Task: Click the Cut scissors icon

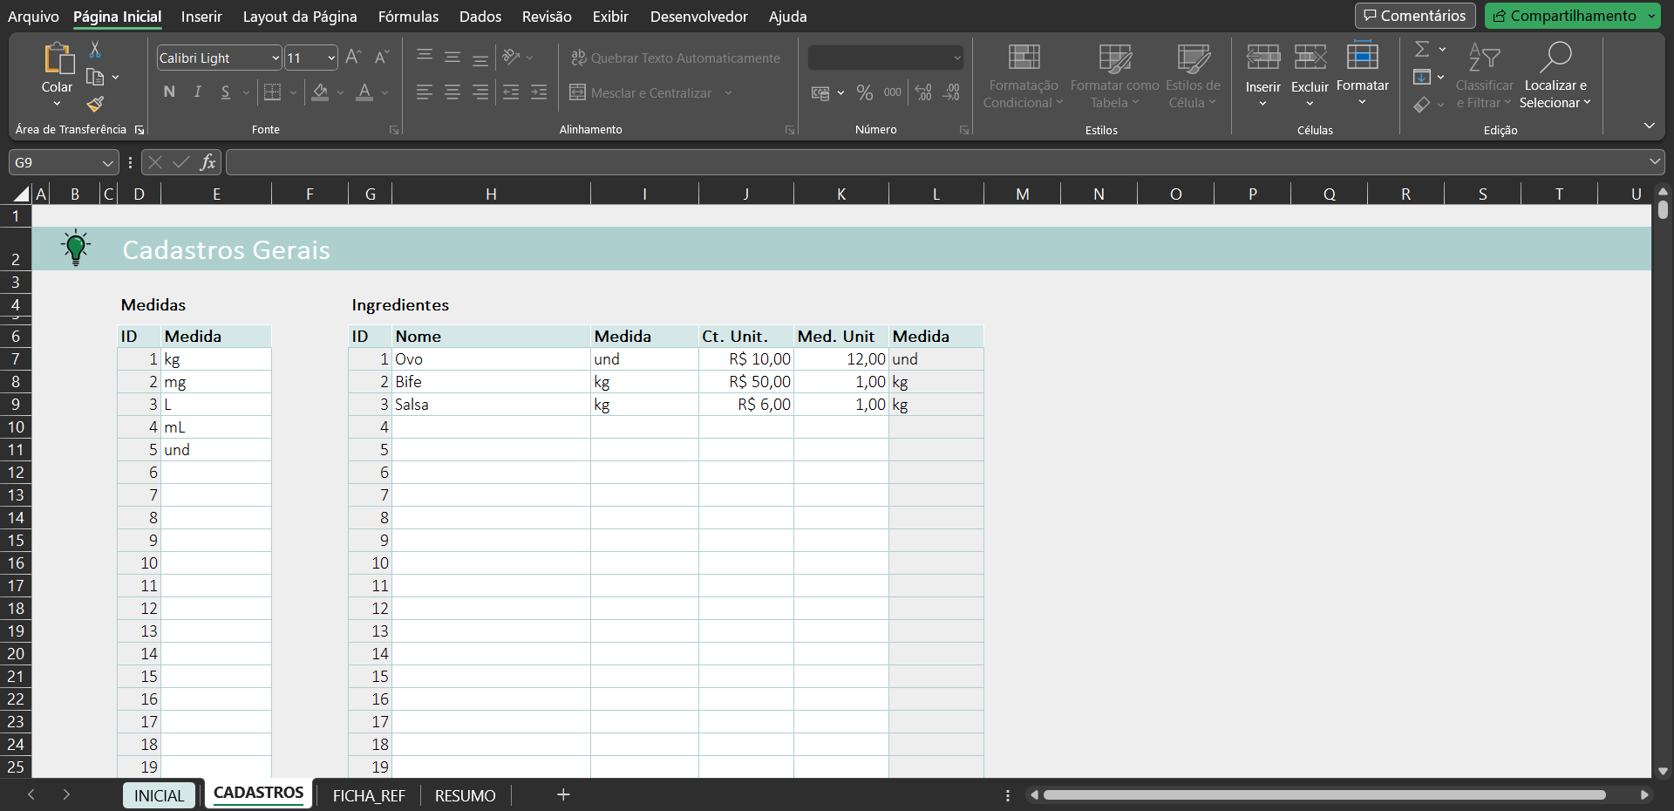Action: coord(95,50)
